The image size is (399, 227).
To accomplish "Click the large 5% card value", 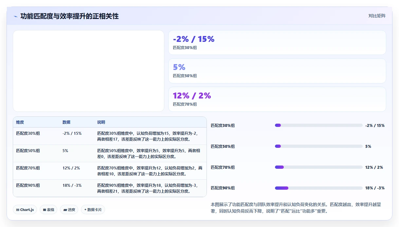I will point(179,67).
